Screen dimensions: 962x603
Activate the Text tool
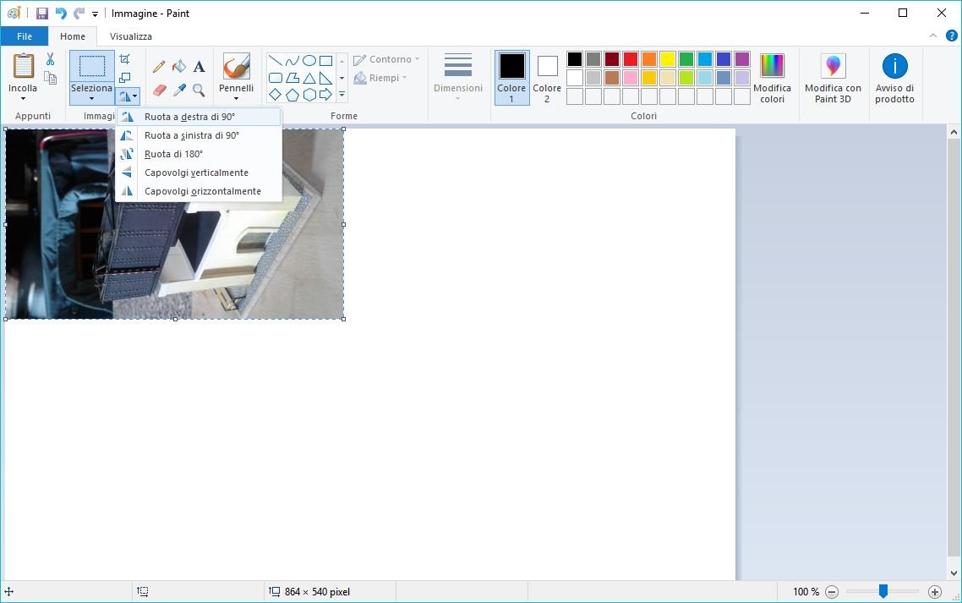[200, 67]
